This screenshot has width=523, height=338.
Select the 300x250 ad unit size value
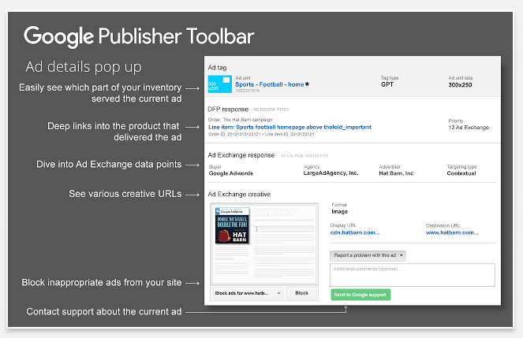pos(460,85)
